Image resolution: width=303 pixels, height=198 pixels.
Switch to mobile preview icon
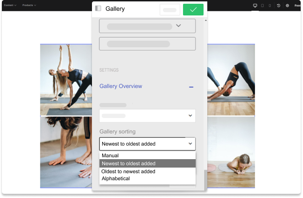pos(269,6)
